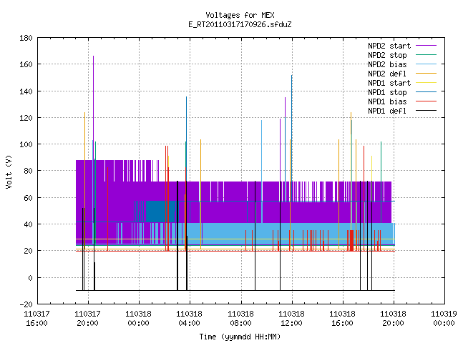Click the y-axis value 180
458x343 pixels.
(x=26, y=38)
